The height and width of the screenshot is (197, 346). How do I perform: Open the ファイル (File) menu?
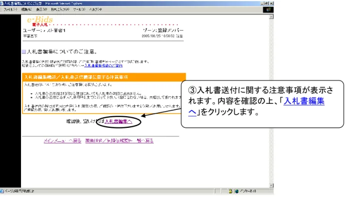pyautogui.click(x=11, y=10)
